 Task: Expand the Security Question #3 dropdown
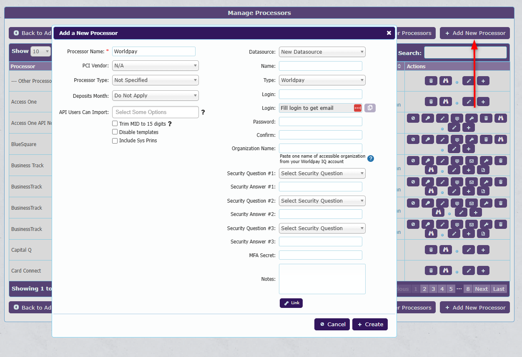[322, 228]
